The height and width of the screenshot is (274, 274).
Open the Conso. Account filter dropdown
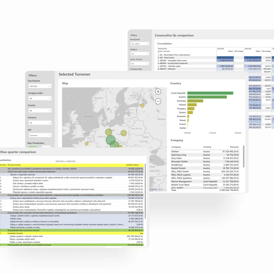(140, 63)
